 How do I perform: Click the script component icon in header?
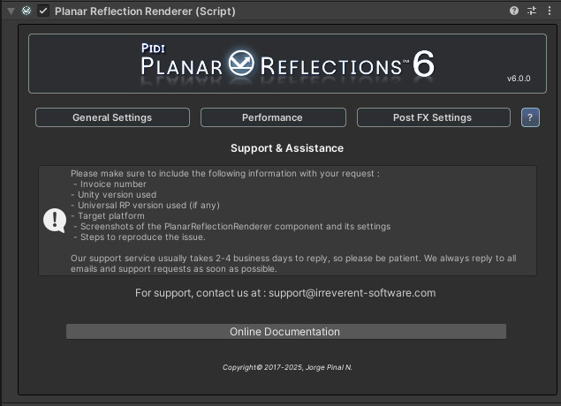point(27,11)
